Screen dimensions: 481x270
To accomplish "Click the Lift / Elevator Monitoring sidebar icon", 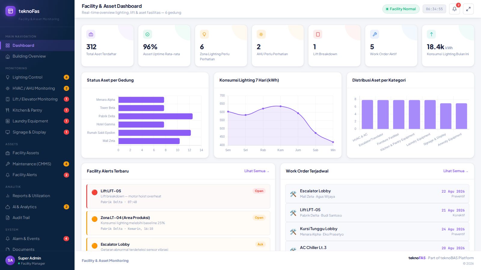I will click(x=8, y=99).
